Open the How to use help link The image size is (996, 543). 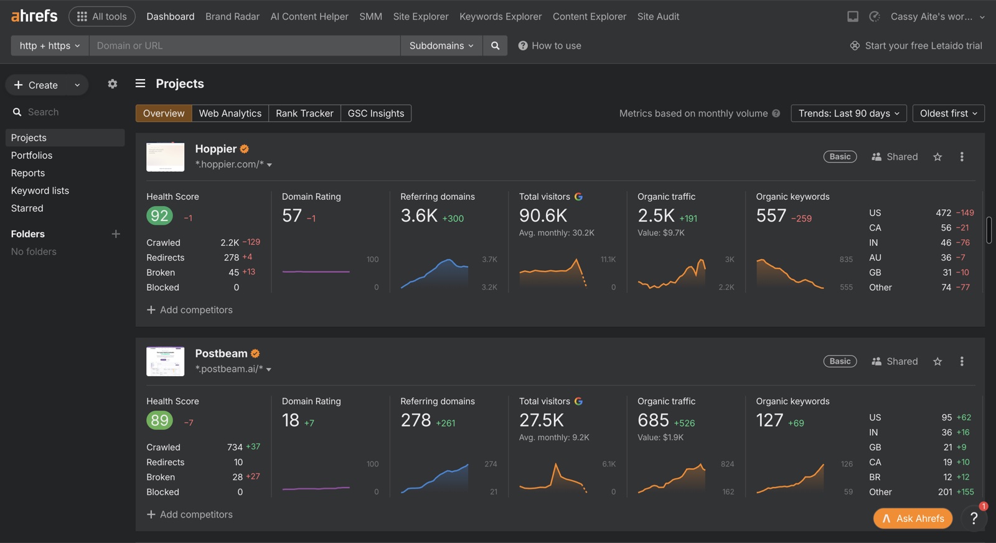[550, 45]
